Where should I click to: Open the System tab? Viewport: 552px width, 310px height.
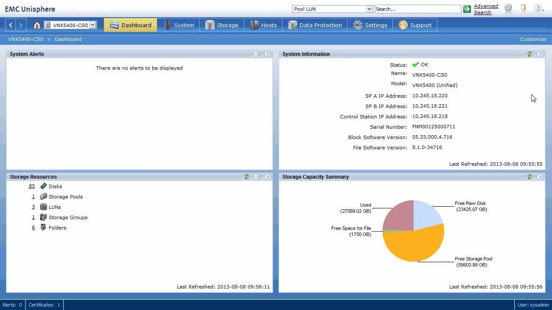pyautogui.click(x=179, y=25)
